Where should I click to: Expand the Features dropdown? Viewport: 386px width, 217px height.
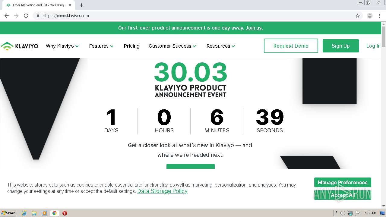coord(101,46)
